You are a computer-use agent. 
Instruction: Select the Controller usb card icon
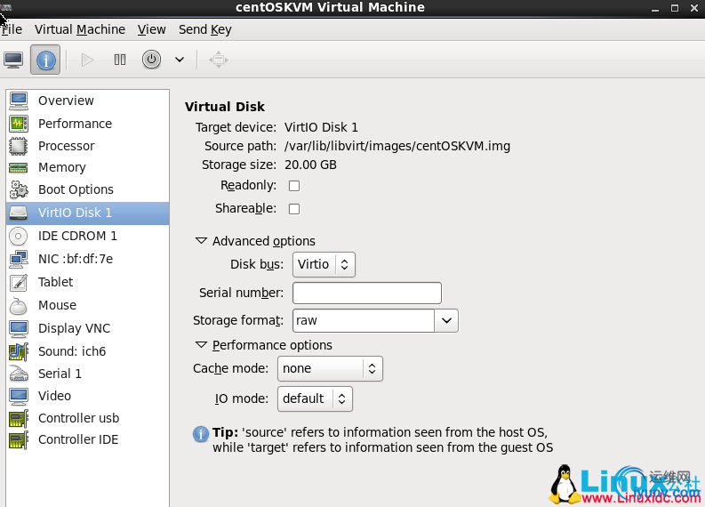click(19, 418)
